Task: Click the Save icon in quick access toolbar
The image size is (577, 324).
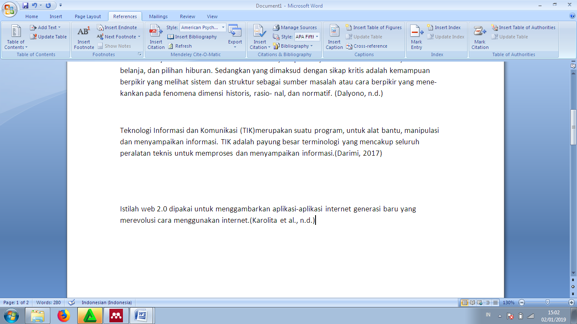Action: [25, 5]
